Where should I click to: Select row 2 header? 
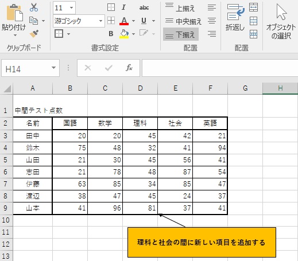[x=6, y=123]
